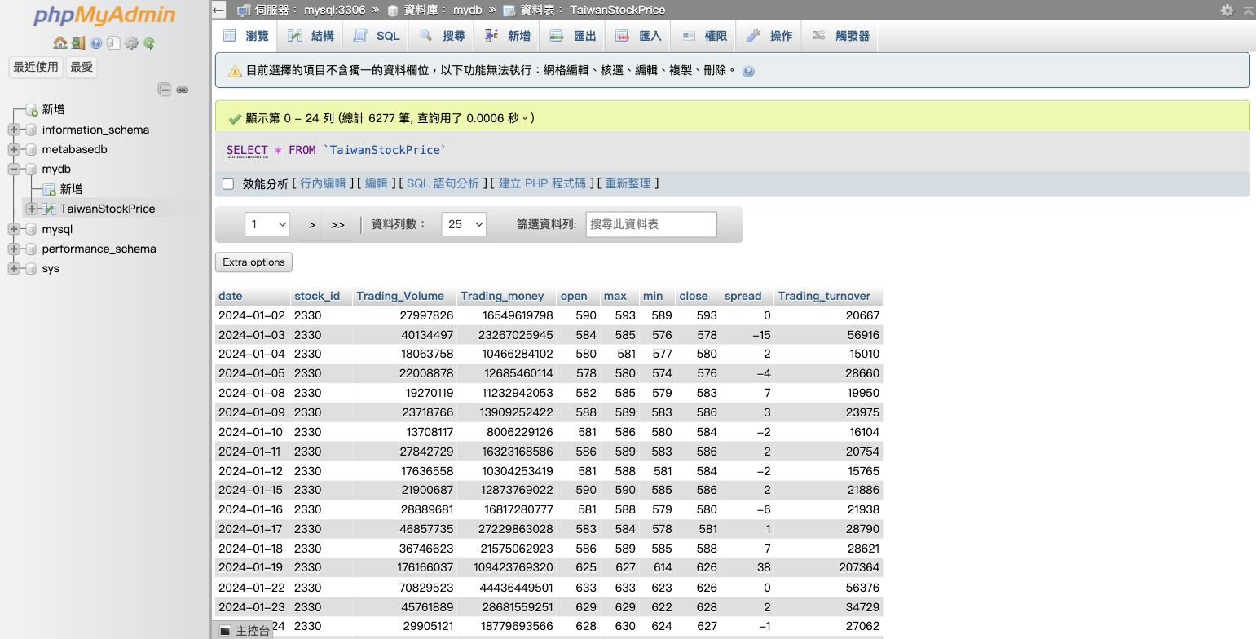Image resolution: width=1256 pixels, height=639 pixels.
Task: Click the hide navigation panel arrow
Action: pyautogui.click(x=218, y=10)
